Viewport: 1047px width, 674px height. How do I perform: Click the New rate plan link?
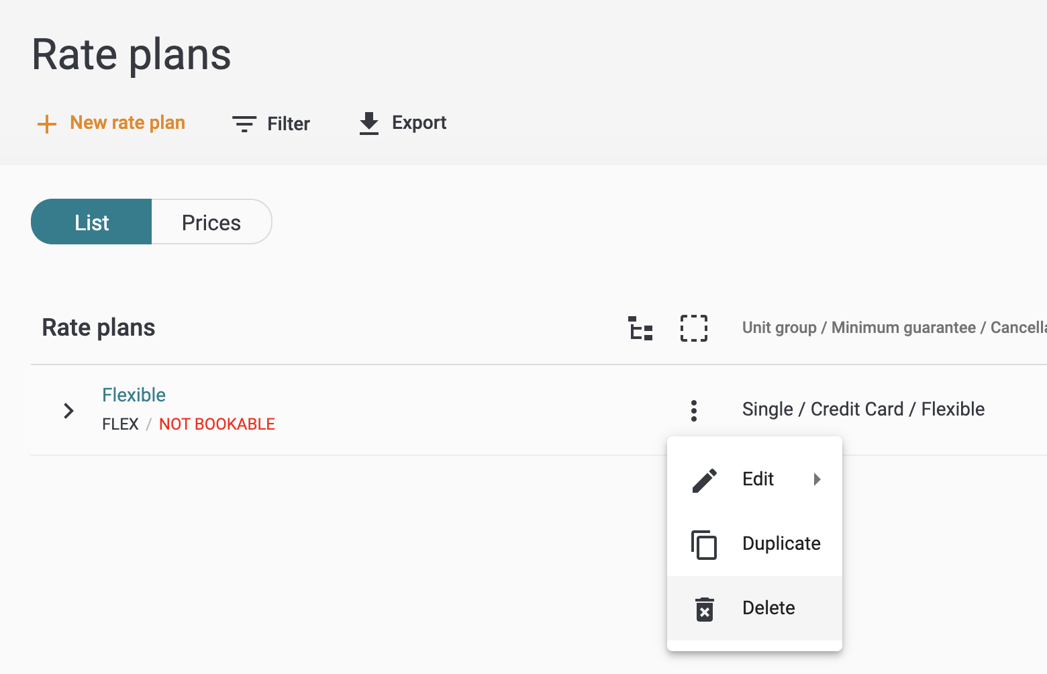(128, 123)
